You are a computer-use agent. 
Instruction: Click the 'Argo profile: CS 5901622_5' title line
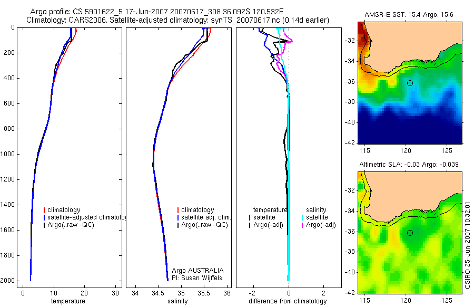coord(157,12)
